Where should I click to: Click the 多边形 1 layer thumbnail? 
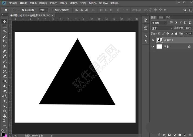coord(159,40)
